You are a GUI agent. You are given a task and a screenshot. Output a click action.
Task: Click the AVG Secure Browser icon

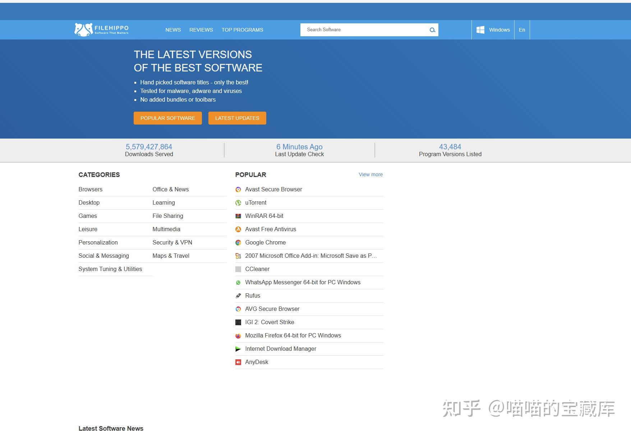click(x=238, y=309)
